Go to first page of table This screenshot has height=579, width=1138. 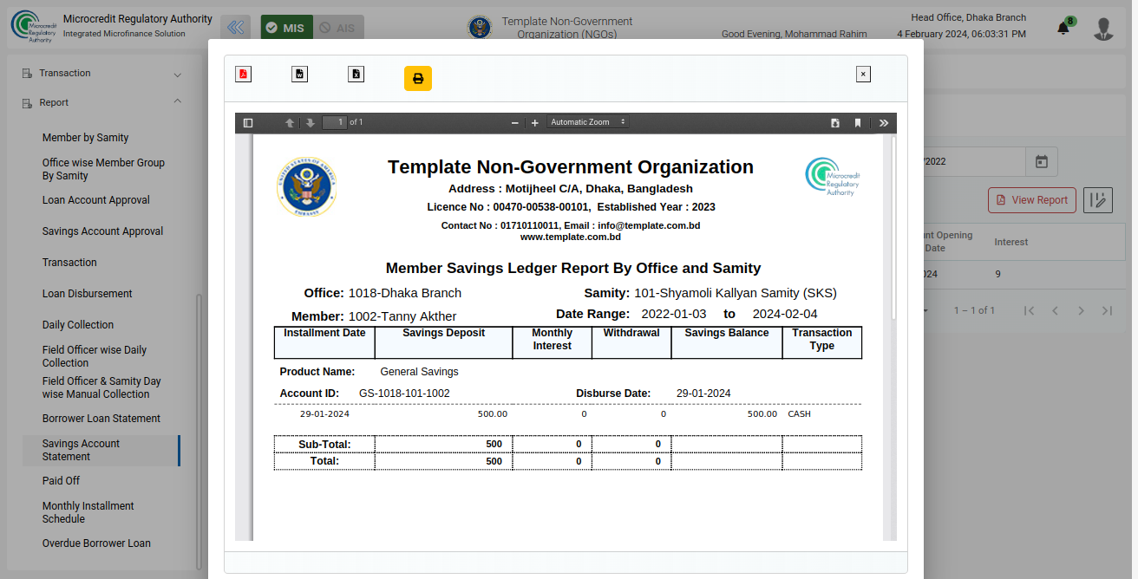(x=1029, y=310)
